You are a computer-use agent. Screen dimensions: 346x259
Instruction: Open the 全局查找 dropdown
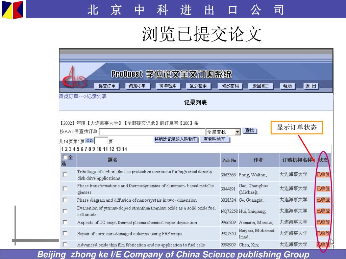tap(223, 132)
